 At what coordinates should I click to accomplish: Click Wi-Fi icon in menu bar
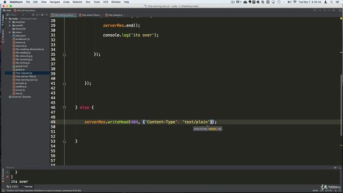(x=295, y=2)
